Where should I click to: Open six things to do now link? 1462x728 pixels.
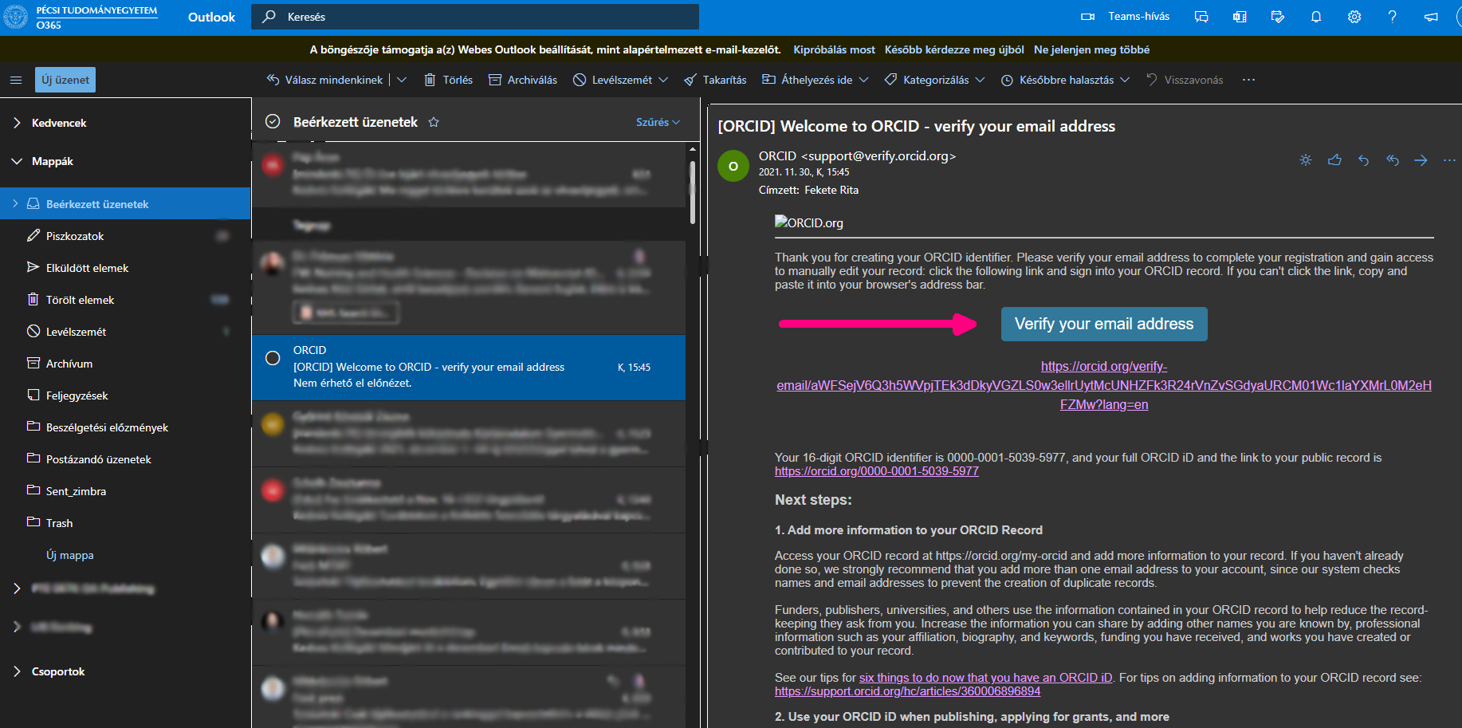pos(985,678)
